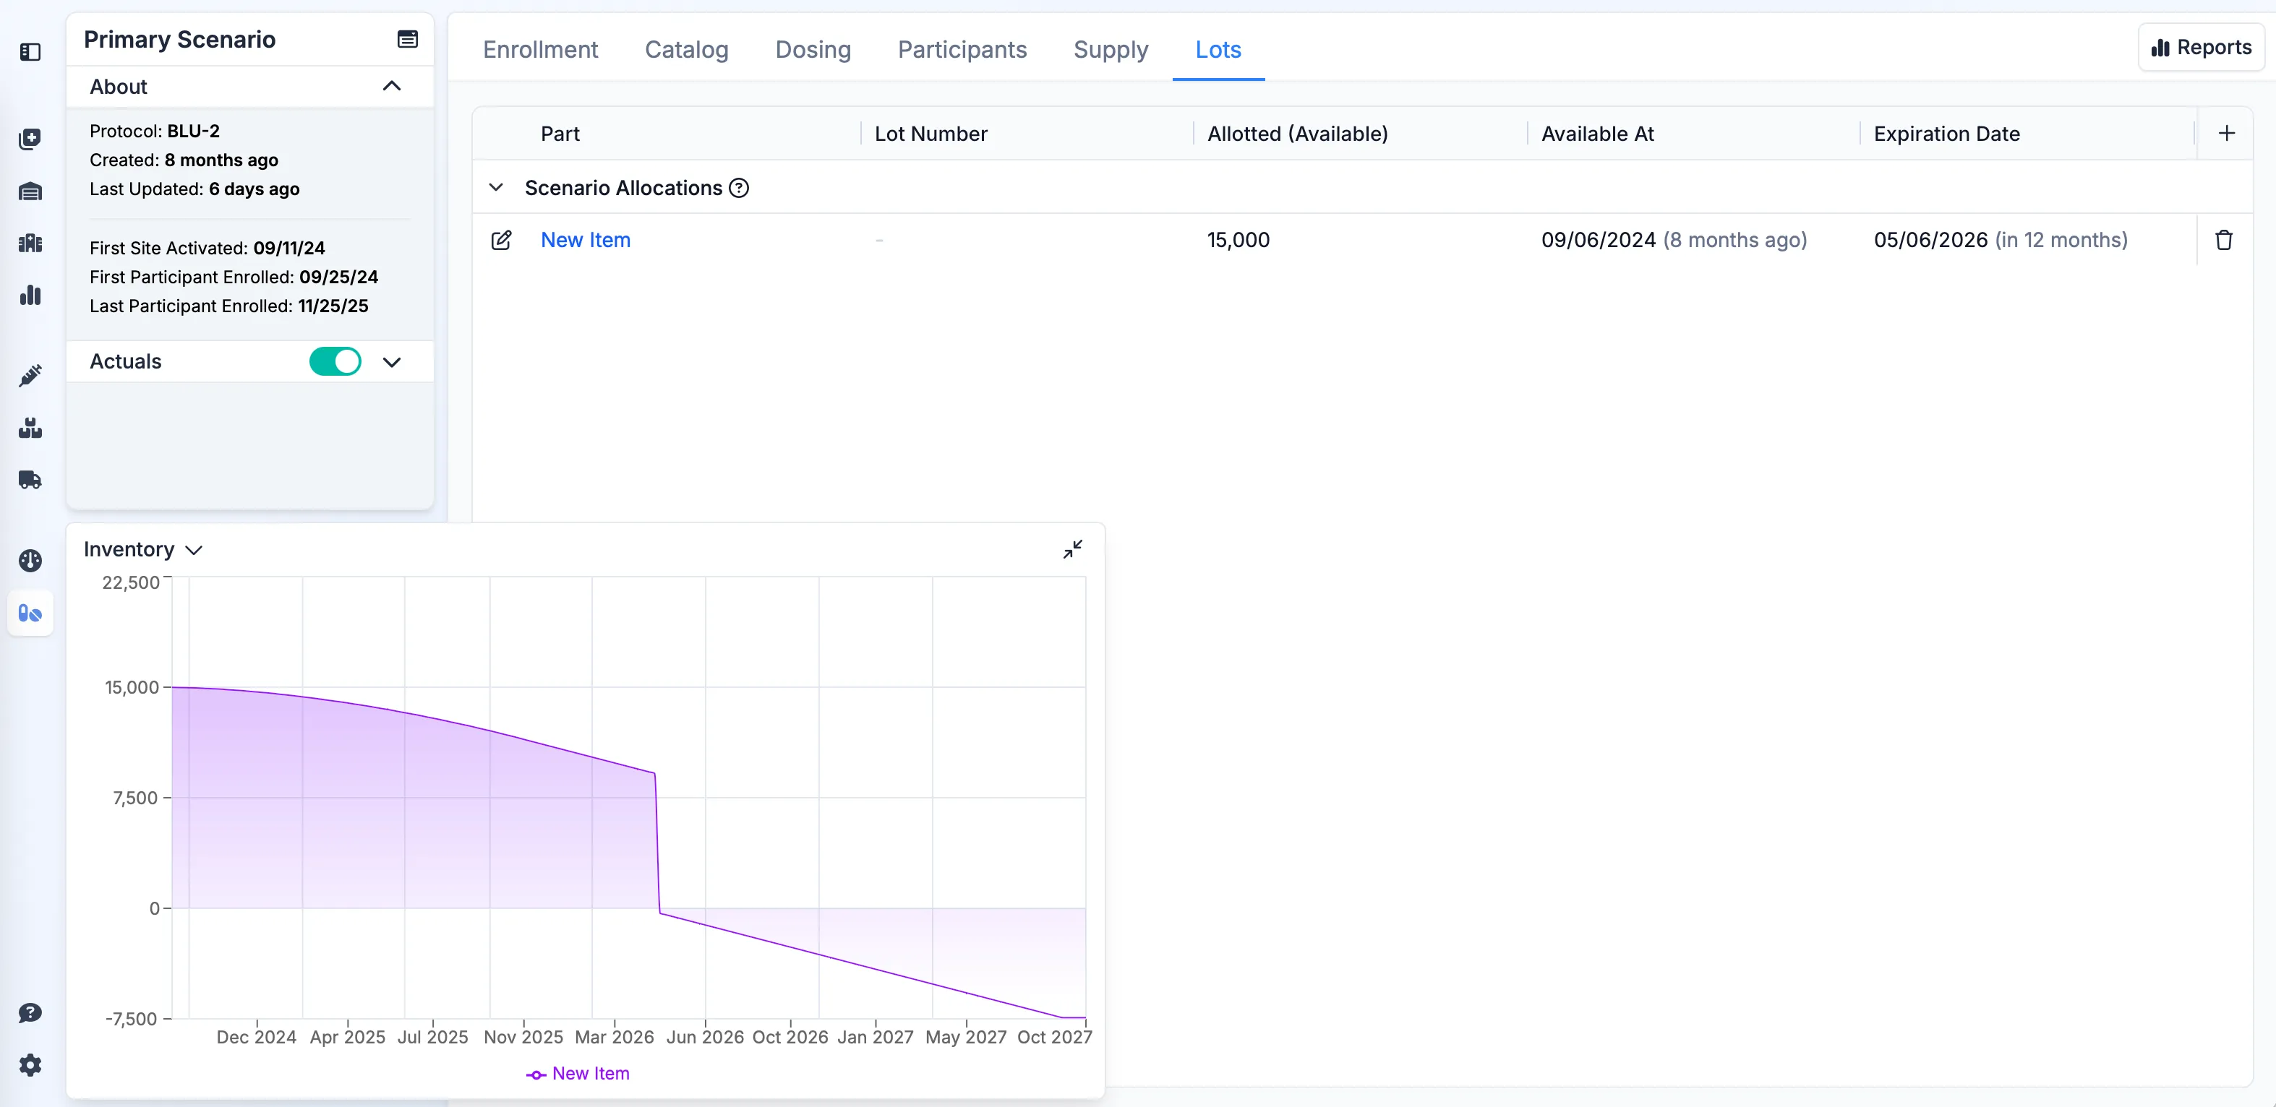This screenshot has height=1107, width=2276.
Task: Open Scenario Allocations help icon
Action: pyautogui.click(x=739, y=188)
